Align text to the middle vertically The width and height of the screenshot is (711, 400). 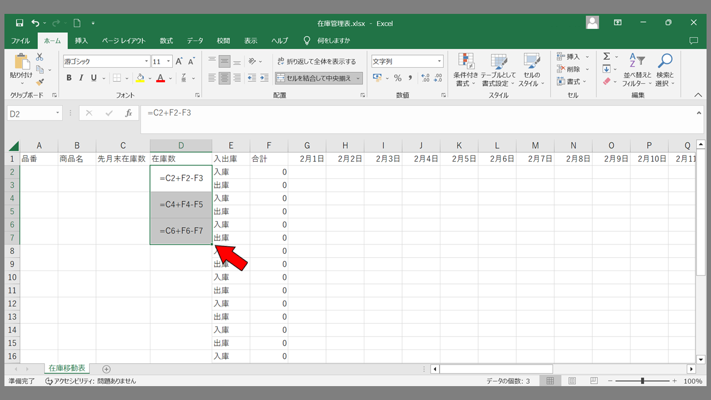point(224,61)
